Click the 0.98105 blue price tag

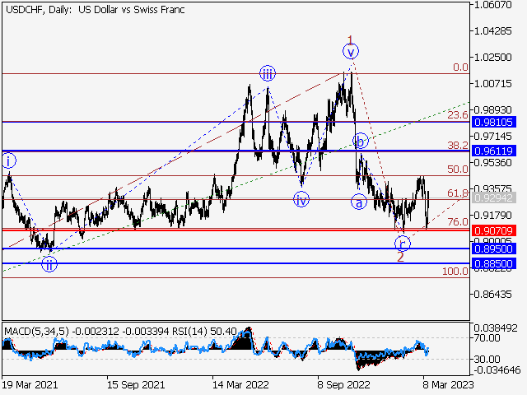[x=494, y=122]
